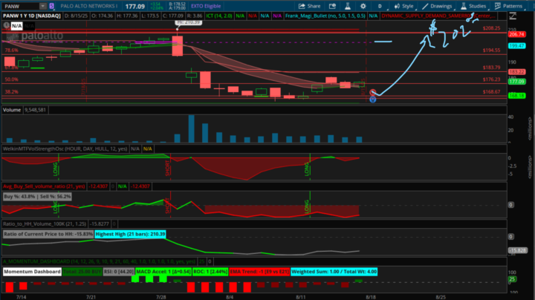Click Weighted Sum: 1.00 / Total Wt: 4.00
Image resolution: width=535 pixels, height=300 pixels.
[x=334, y=272]
